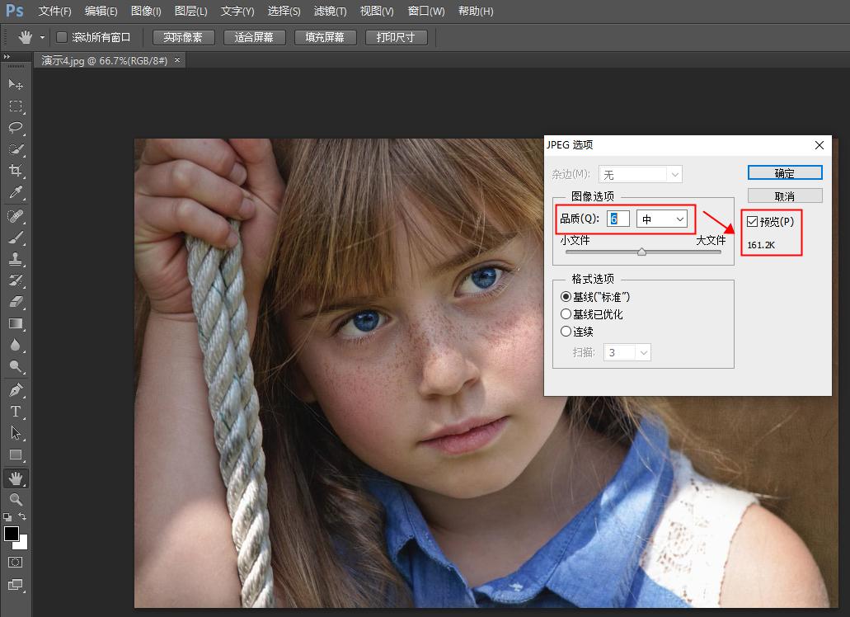Open the 滤镜(T) menu

point(329,11)
